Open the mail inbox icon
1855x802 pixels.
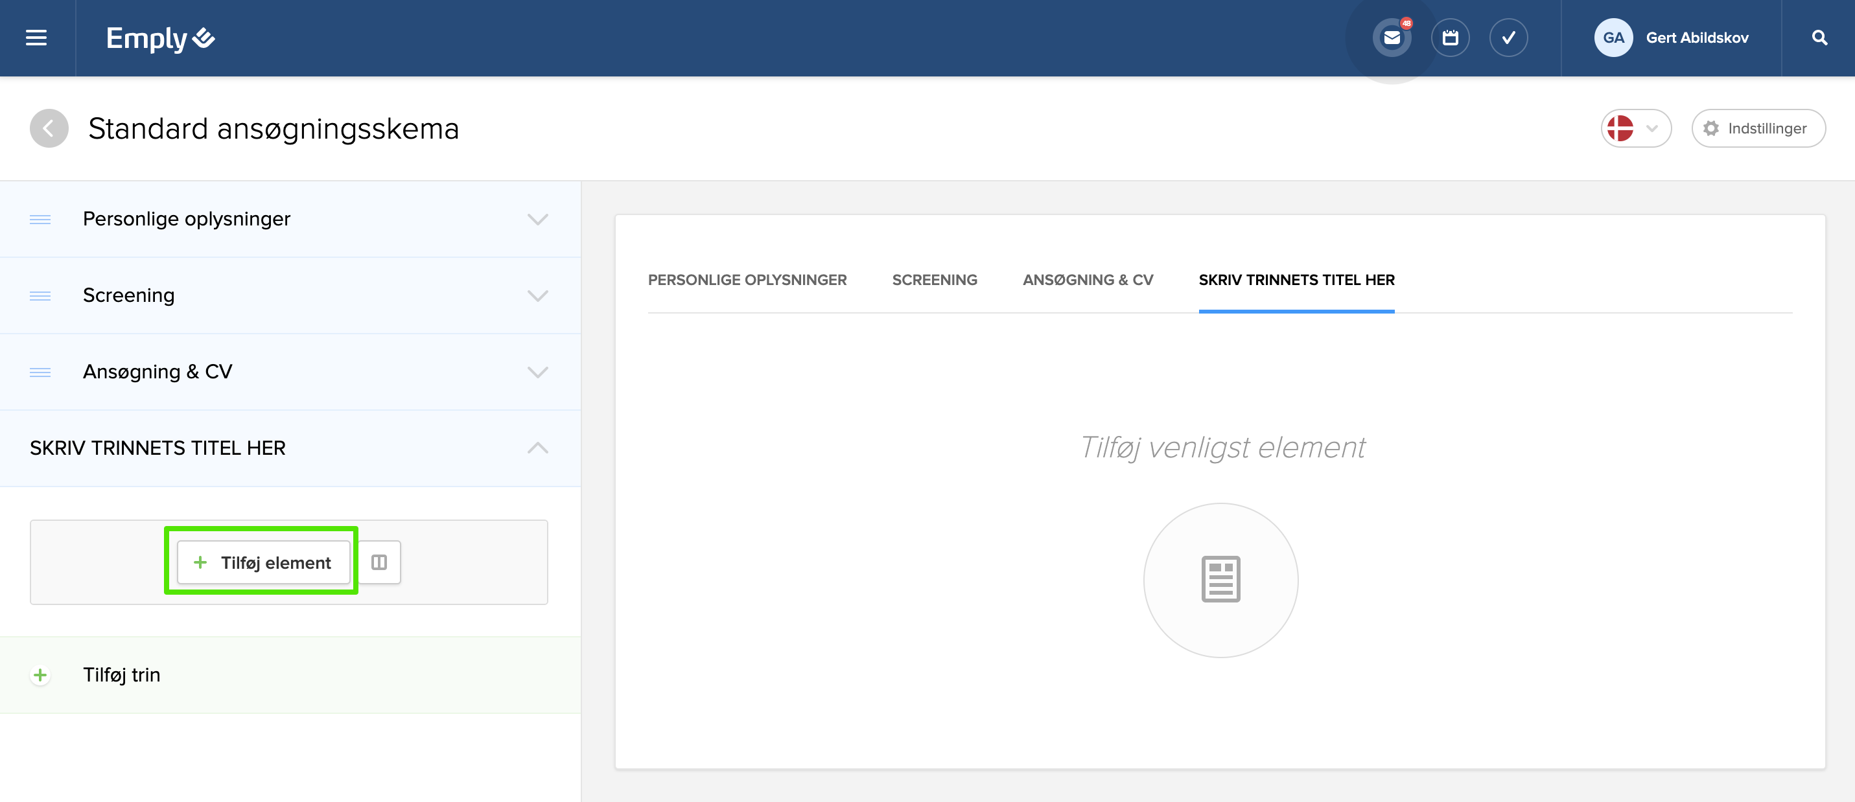1391,38
